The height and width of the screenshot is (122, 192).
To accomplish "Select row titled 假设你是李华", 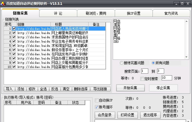I will [55, 50].
